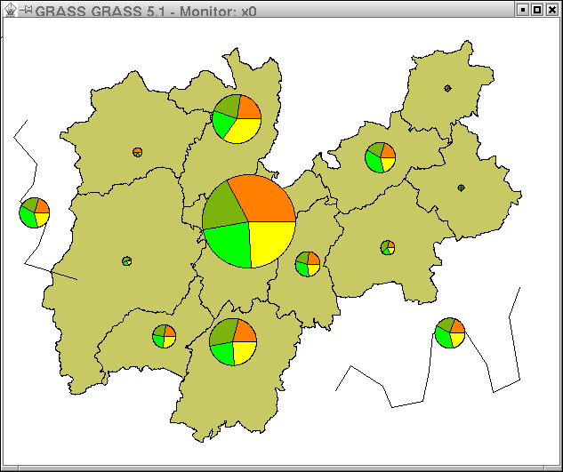Select the medium pie chart at the bottom center

[x=233, y=341]
